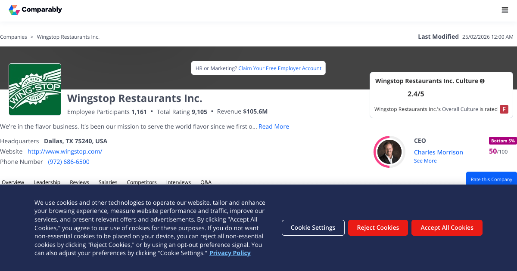Click See More under CEO
The width and height of the screenshot is (517, 271).
tap(425, 161)
